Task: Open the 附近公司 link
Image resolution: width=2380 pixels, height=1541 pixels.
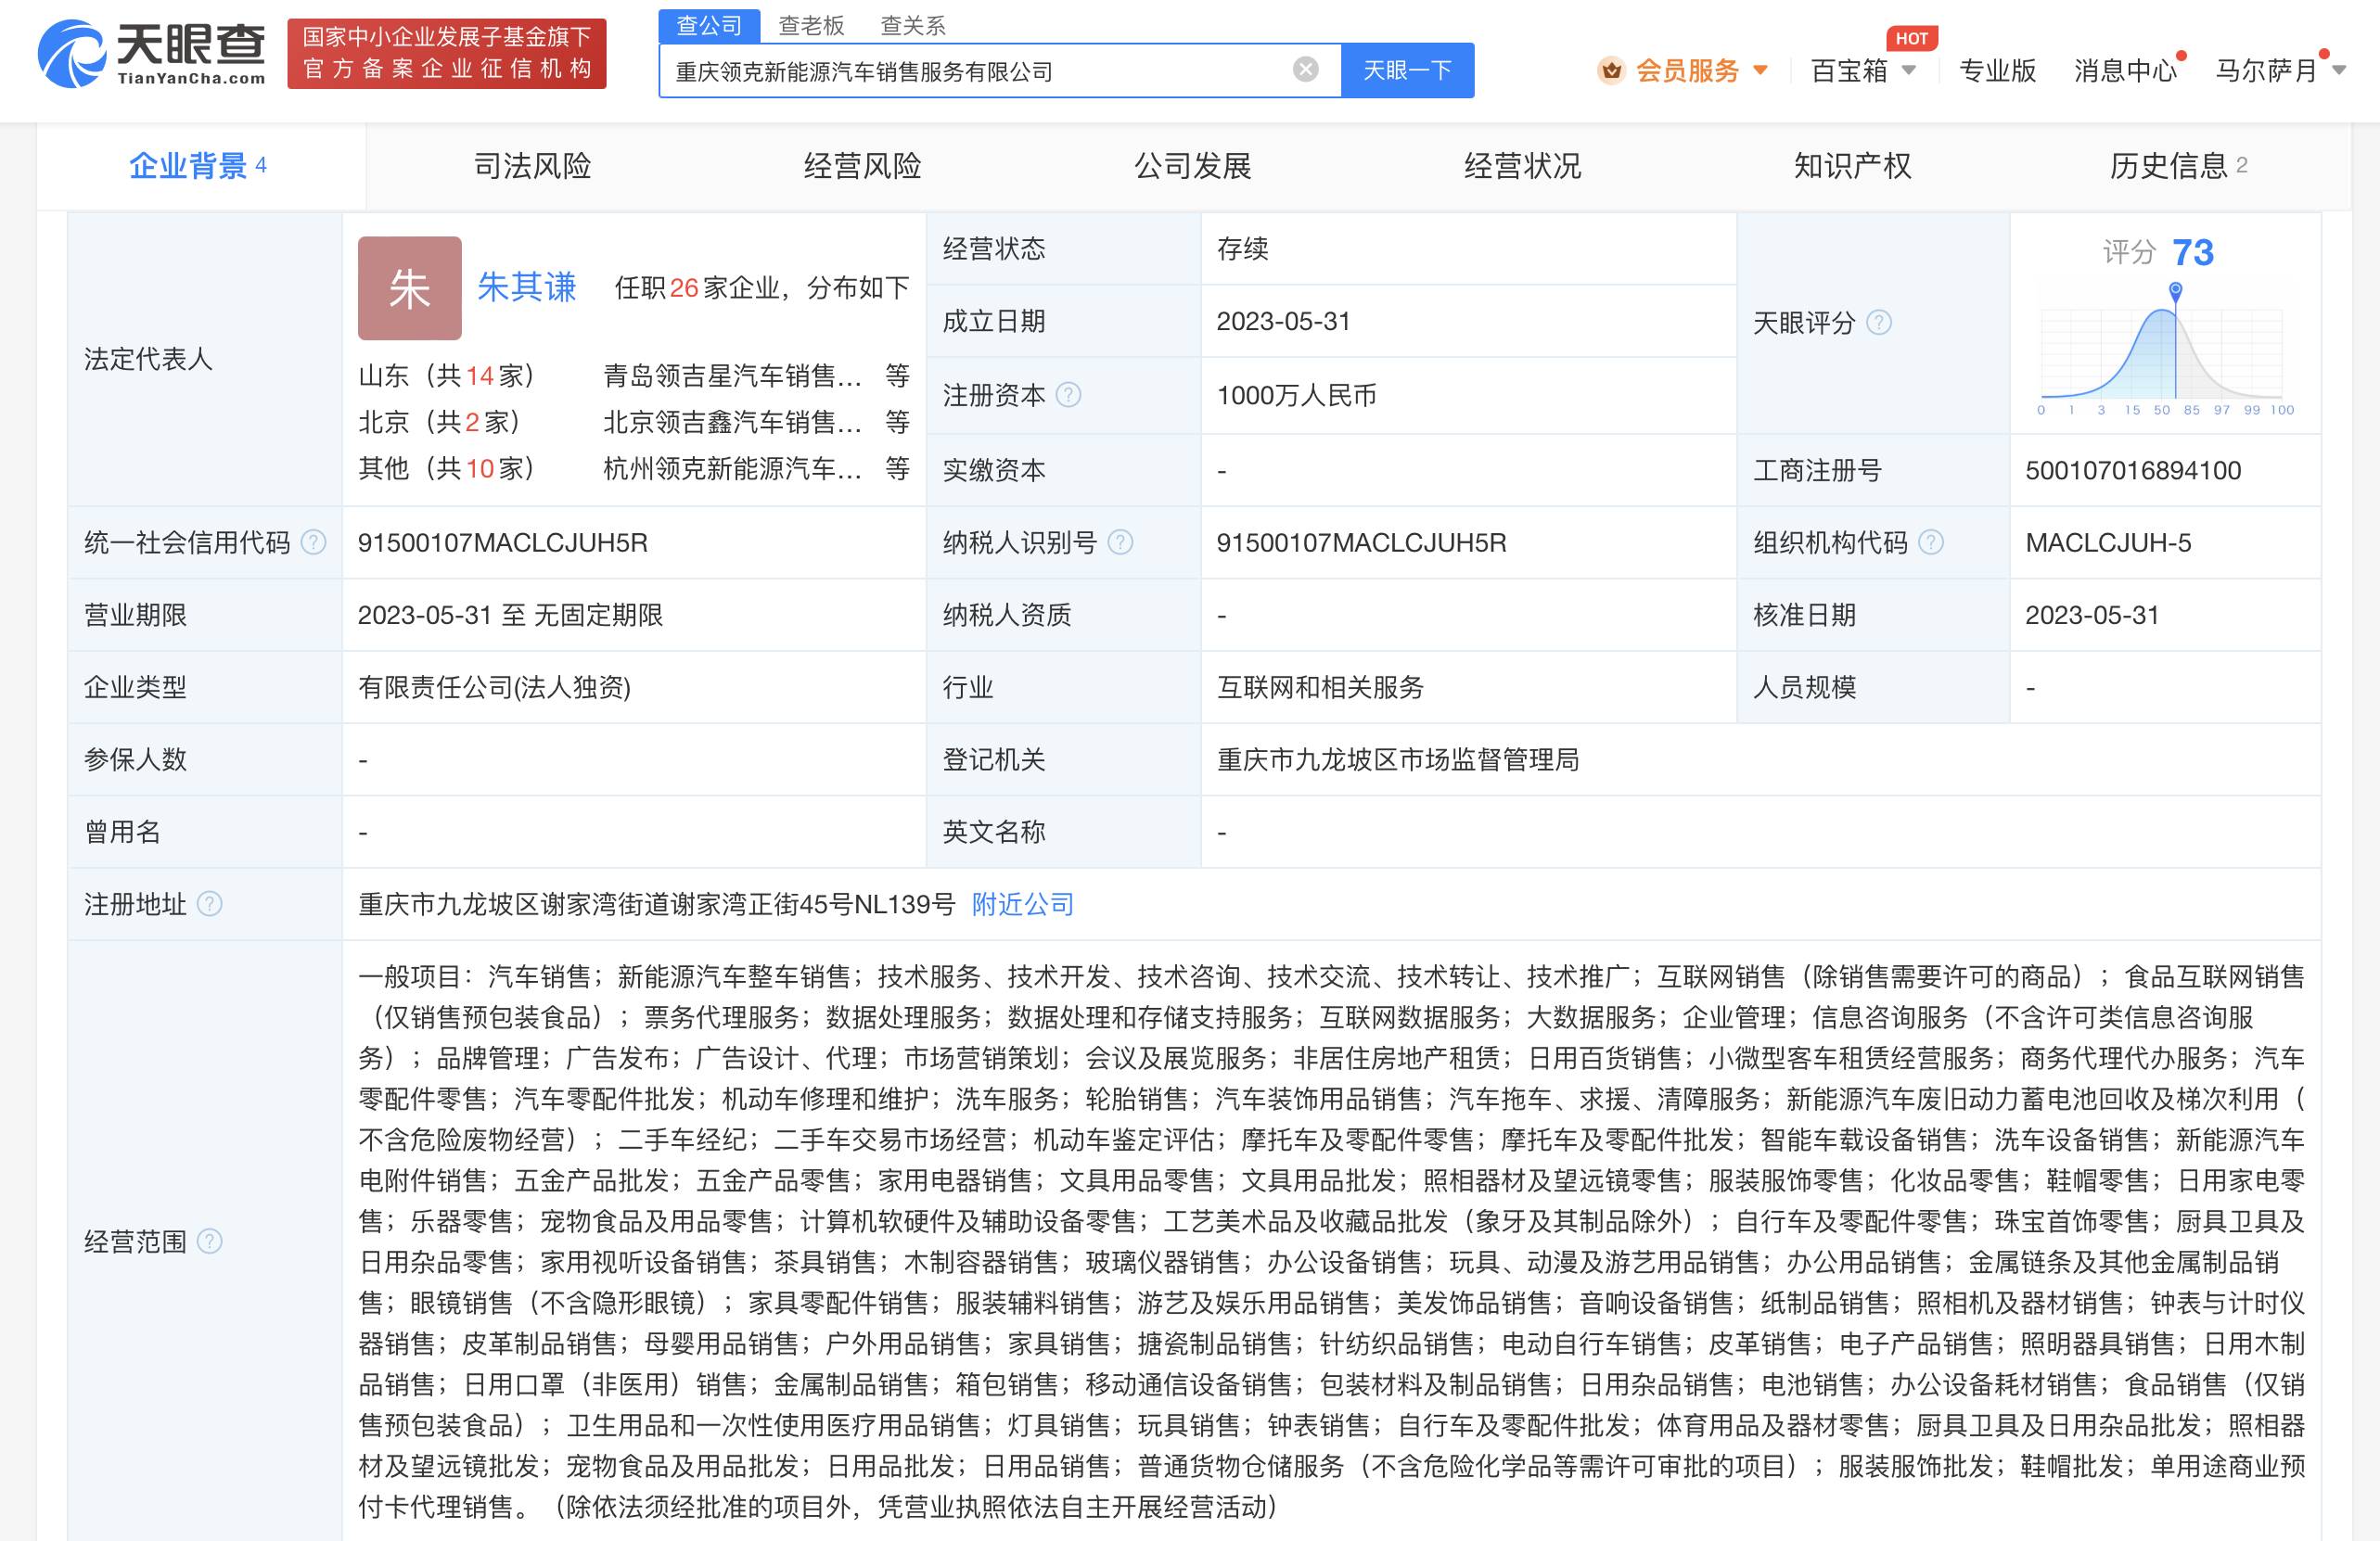Action: click(1022, 903)
